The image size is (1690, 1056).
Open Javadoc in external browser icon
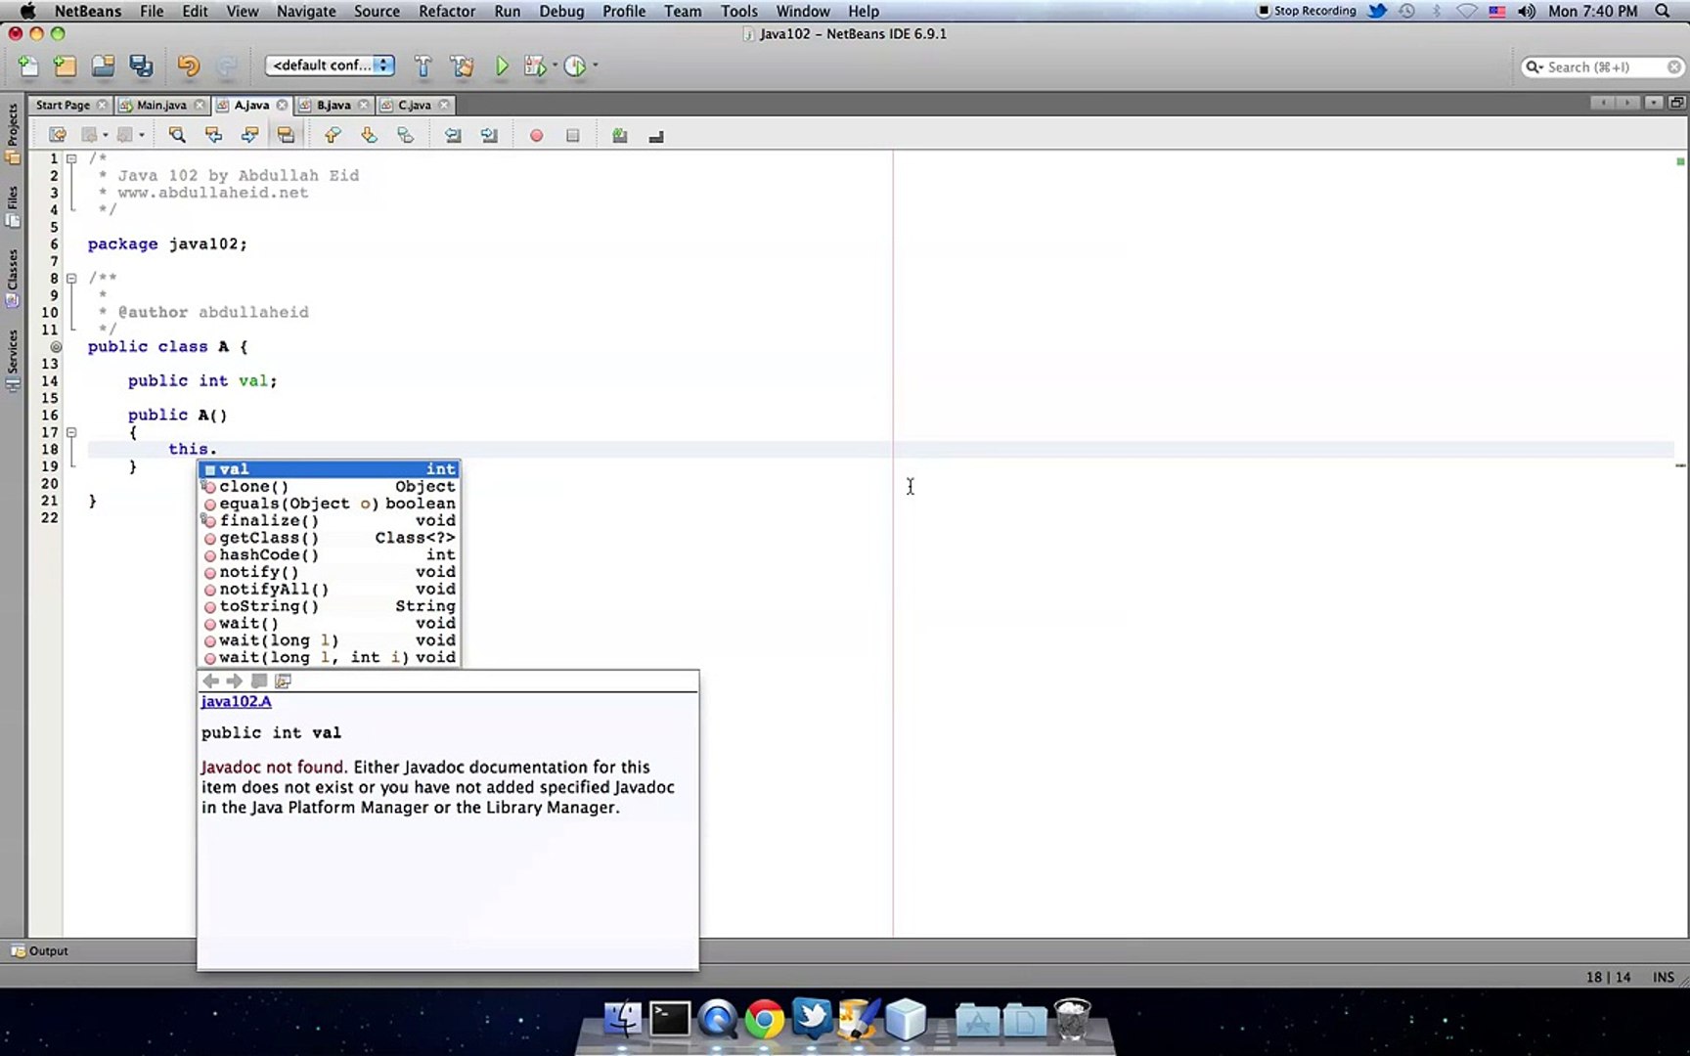click(x=258, y=681)
